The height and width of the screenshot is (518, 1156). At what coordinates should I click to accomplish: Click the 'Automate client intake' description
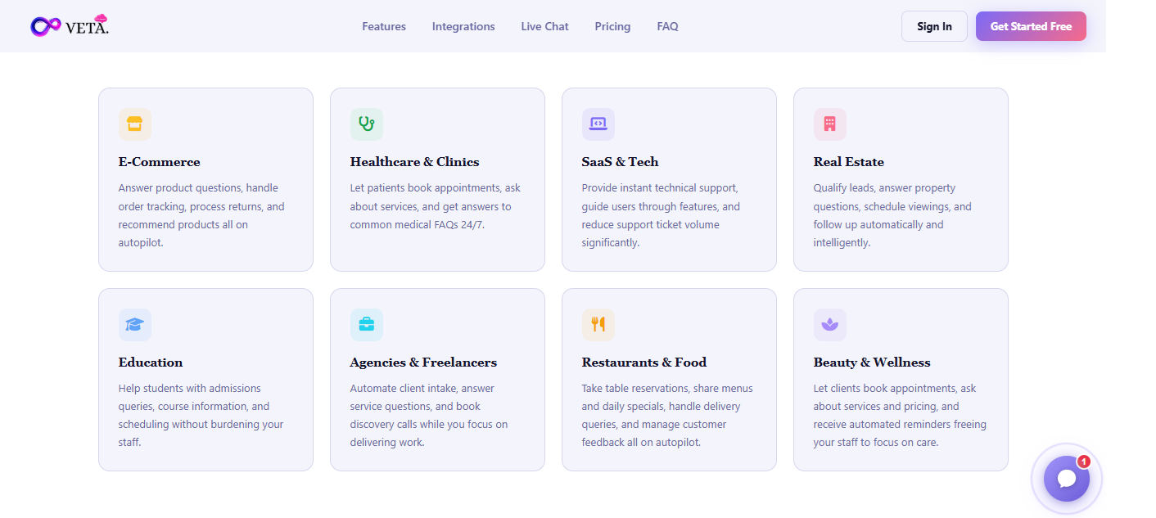(x=429, y=416)
